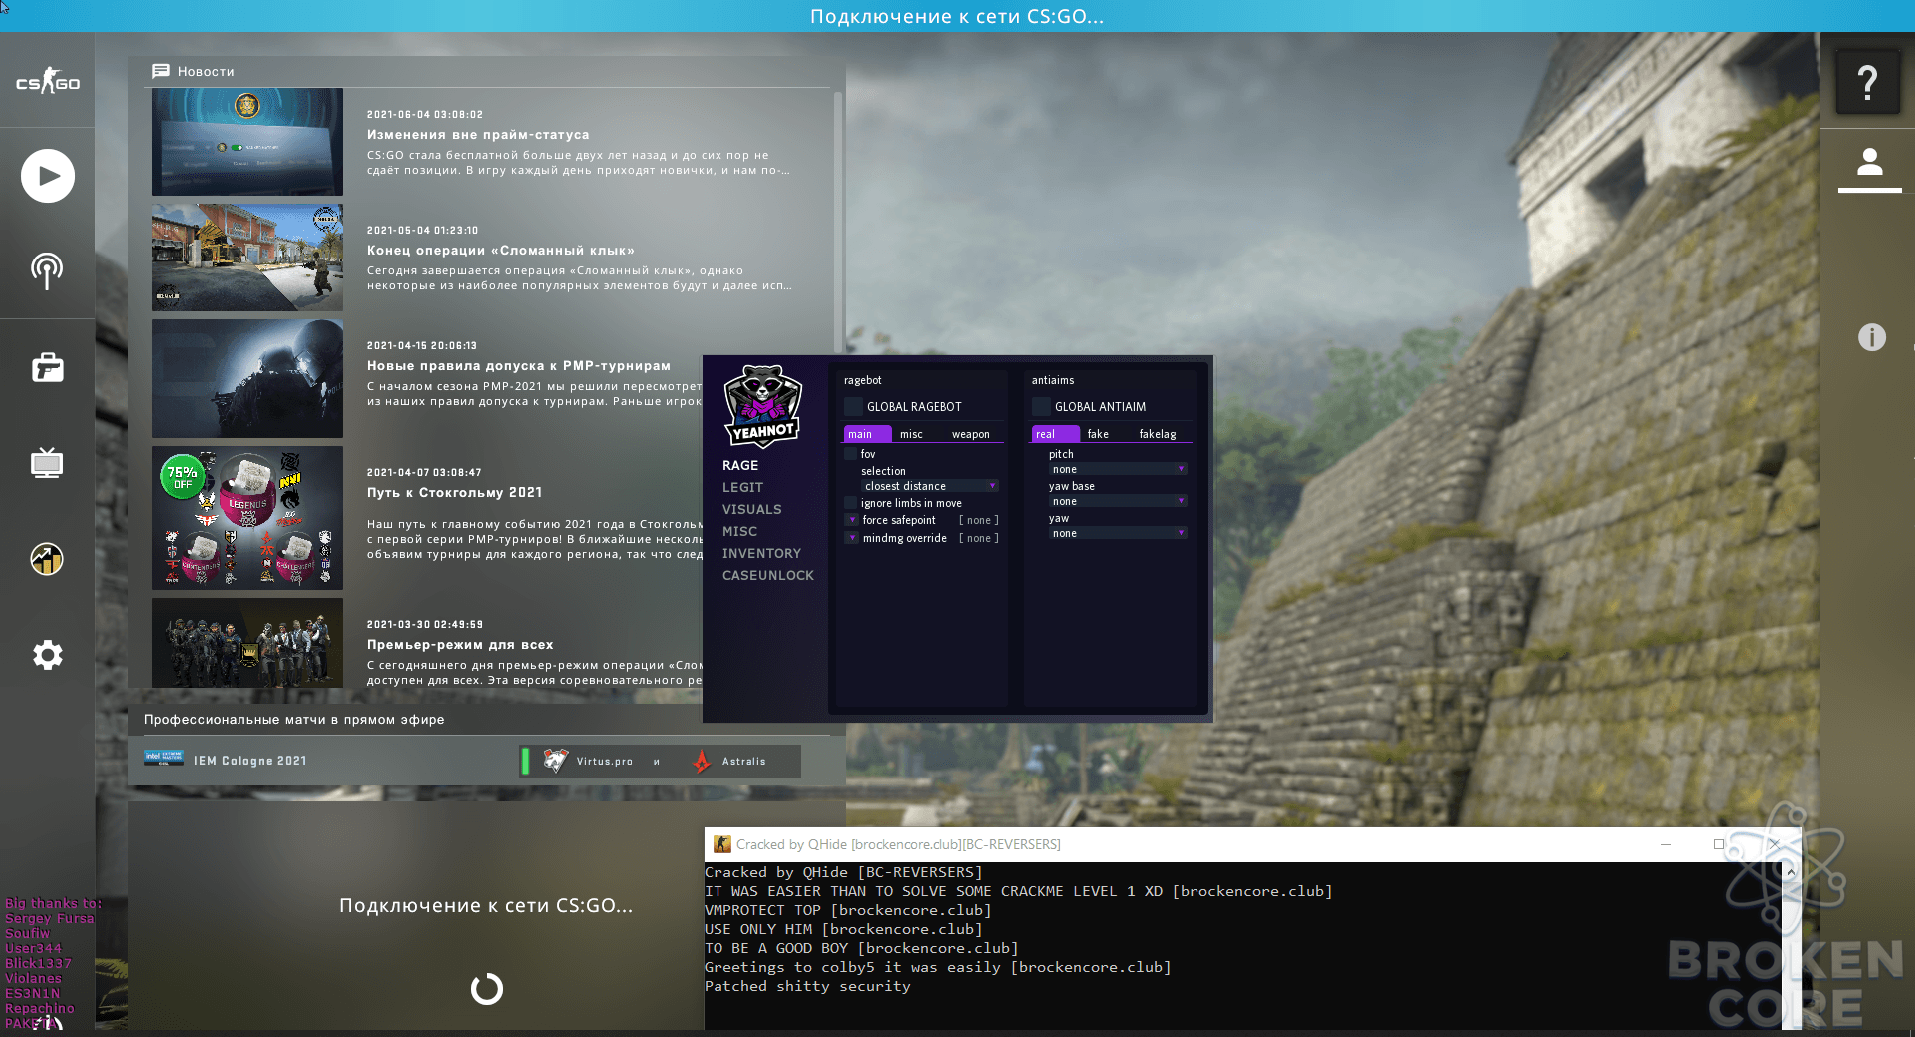
Task: Open the Virtus.pro vs Astralis live match
Action: point(661,761)
